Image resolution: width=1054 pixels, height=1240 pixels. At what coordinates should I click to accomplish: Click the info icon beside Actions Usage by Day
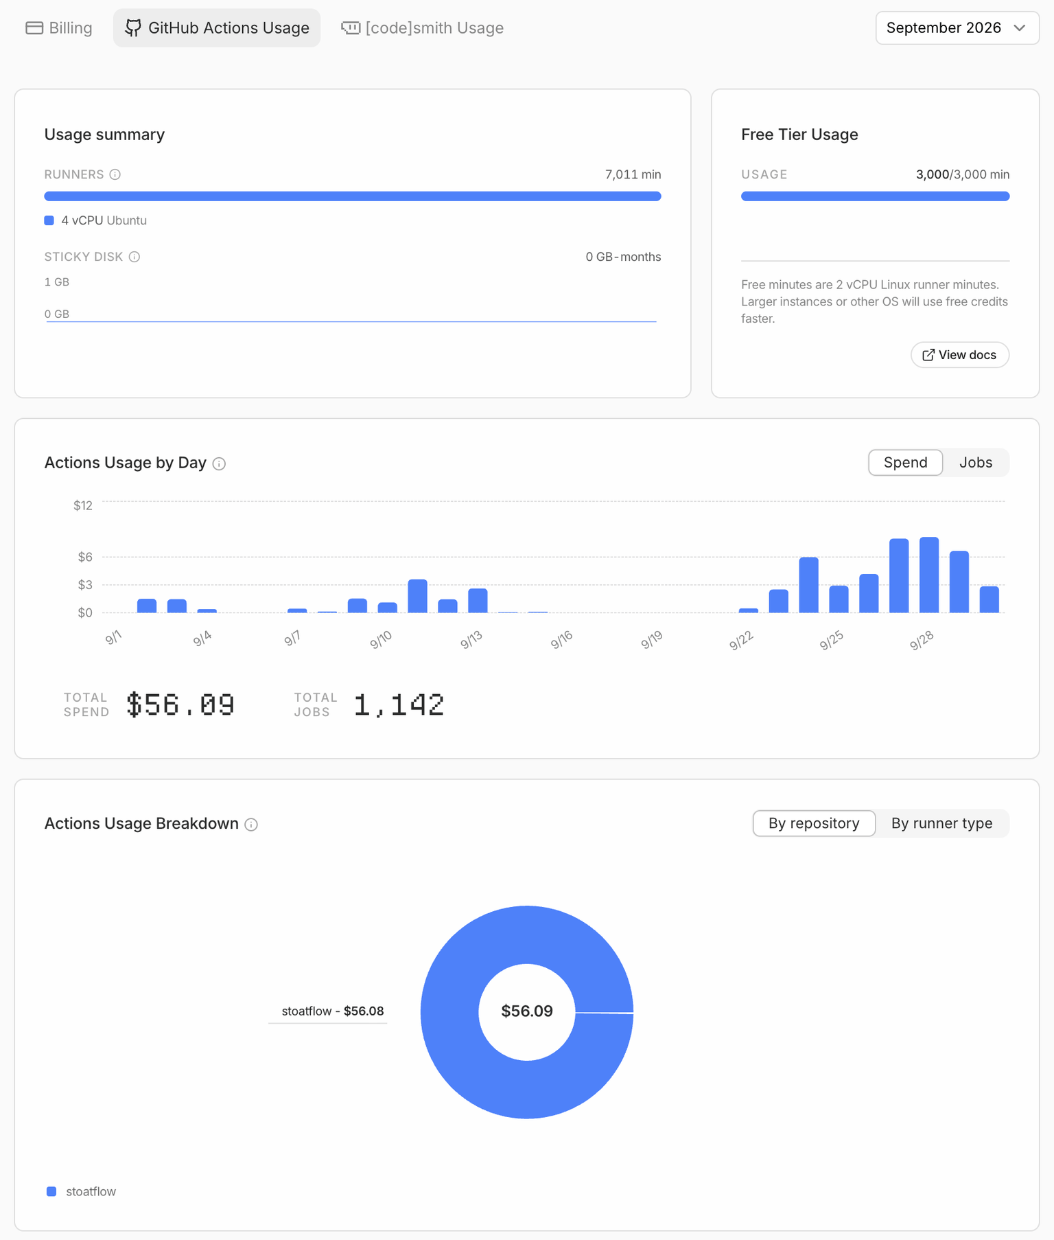[219, 463]
